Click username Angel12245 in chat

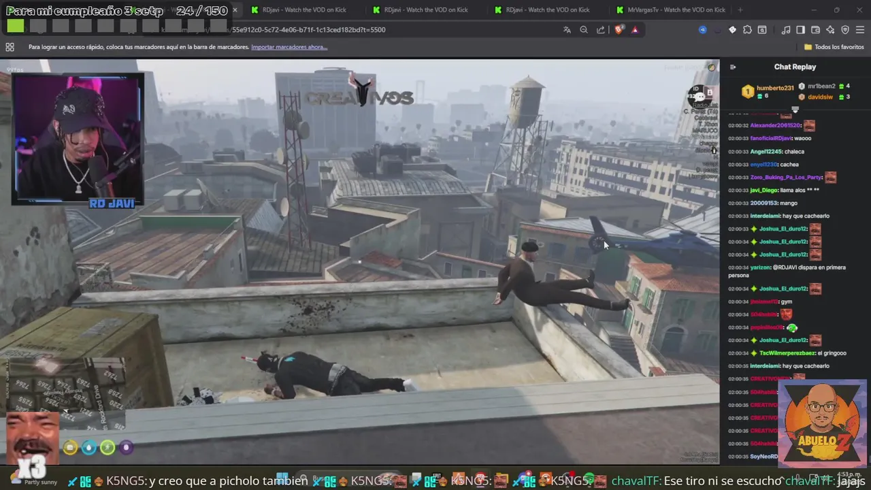click(767, 152)
